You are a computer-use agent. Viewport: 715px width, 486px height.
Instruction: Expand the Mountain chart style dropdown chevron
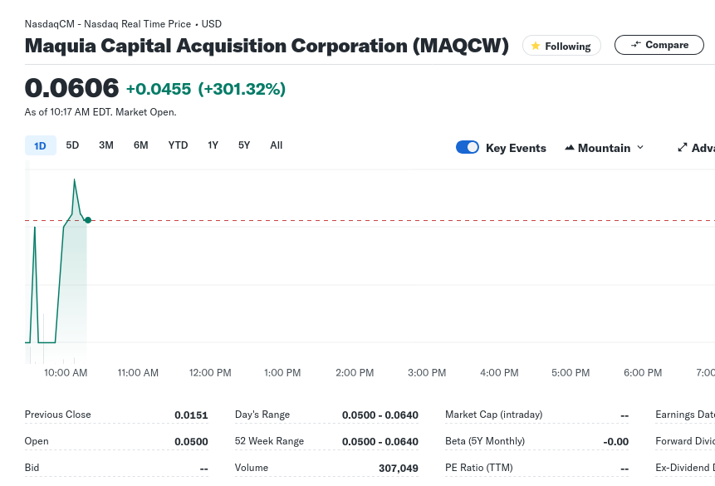tap(640, 148)
